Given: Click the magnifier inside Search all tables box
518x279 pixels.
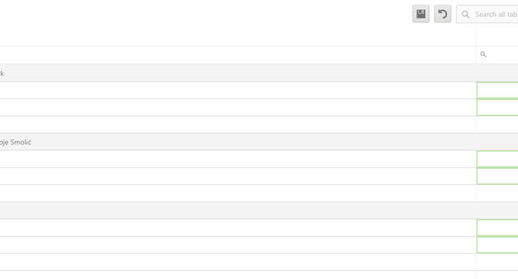Looking at the screenshot, I should pos(466,14).
